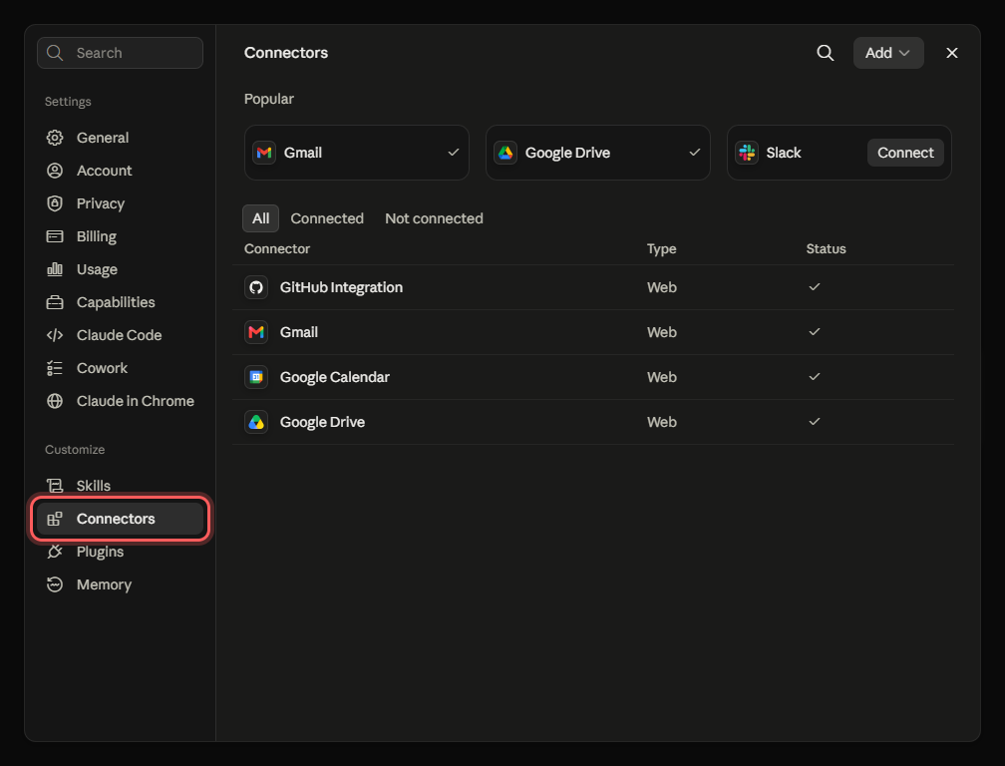Click the Billing card icon
The height and width of the screenshot is (766, 1005).
(55, 236)
